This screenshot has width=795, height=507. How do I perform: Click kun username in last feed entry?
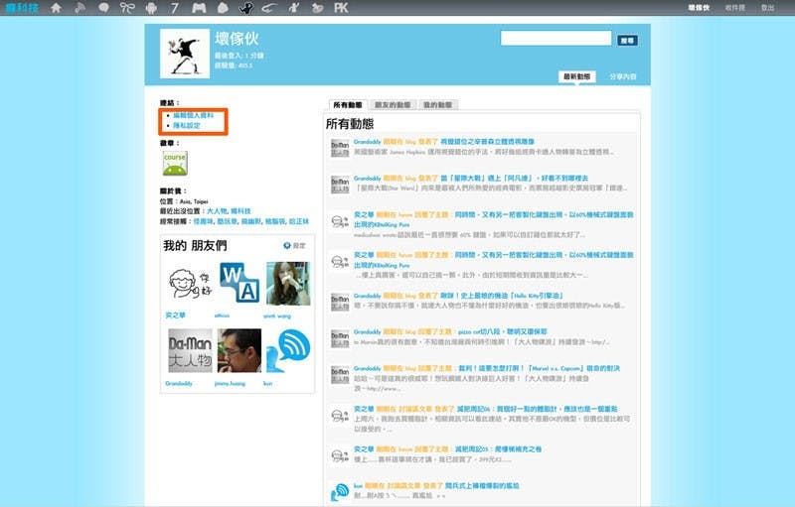coord(358,486)
